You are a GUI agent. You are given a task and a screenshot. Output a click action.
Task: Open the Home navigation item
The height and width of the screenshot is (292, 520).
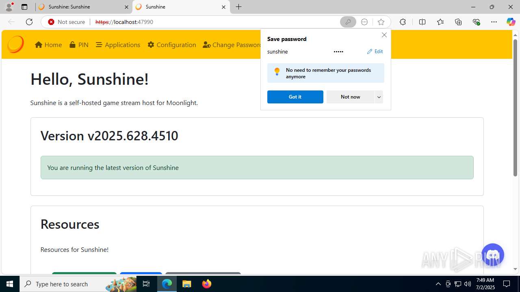click(48, 45)
